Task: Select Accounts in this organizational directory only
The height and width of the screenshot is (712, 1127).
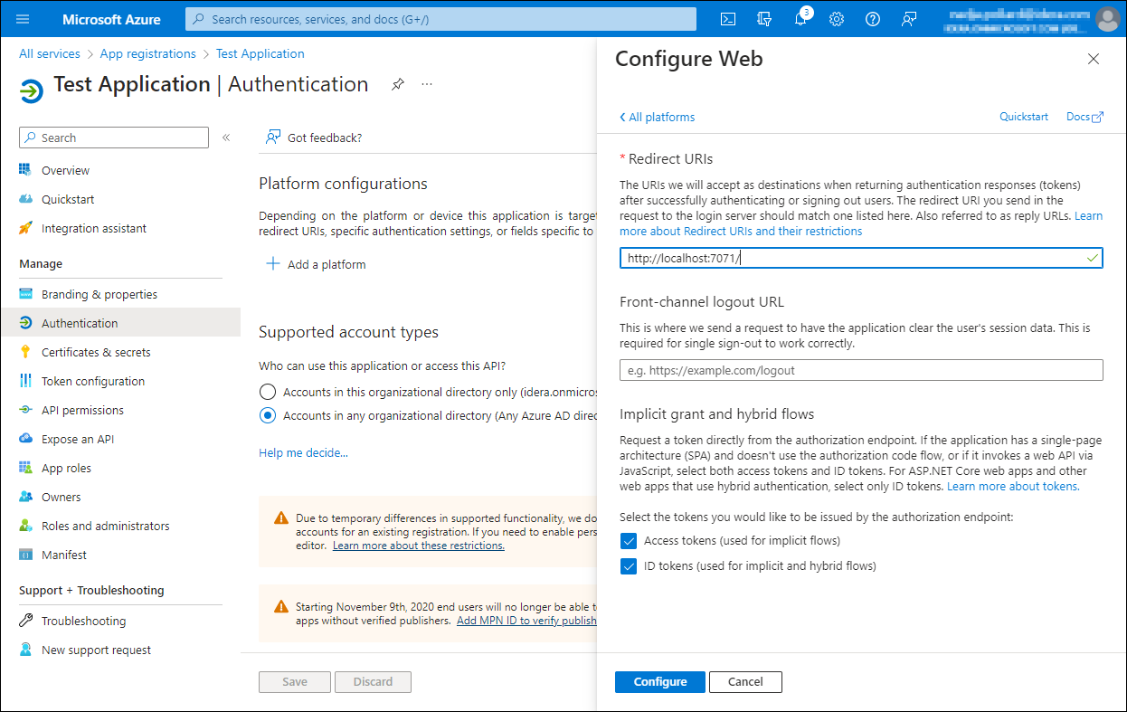Action: (267, 392)
